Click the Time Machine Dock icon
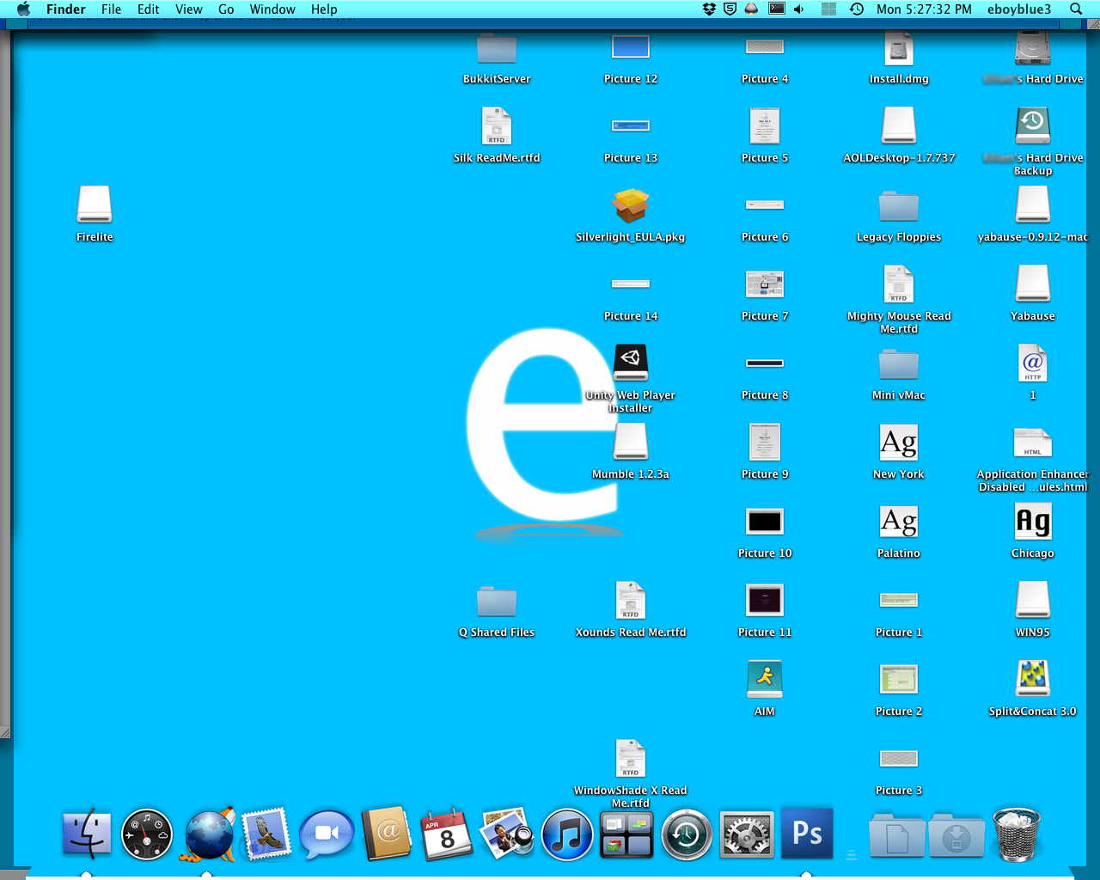Screen dimensions: 1100x880 click(x=686, y=834)
